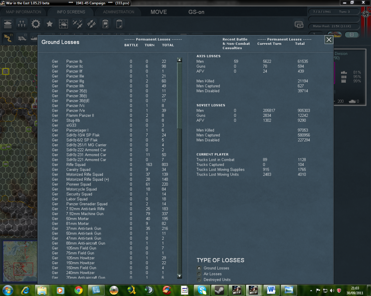Screen dimensions: 371x296
Task: Open the aircraft air doctrine icon
Action: coord(78,24)
